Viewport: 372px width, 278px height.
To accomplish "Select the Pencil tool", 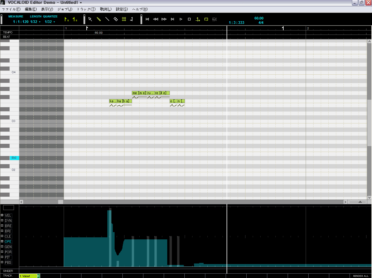I will coord(99,19).
